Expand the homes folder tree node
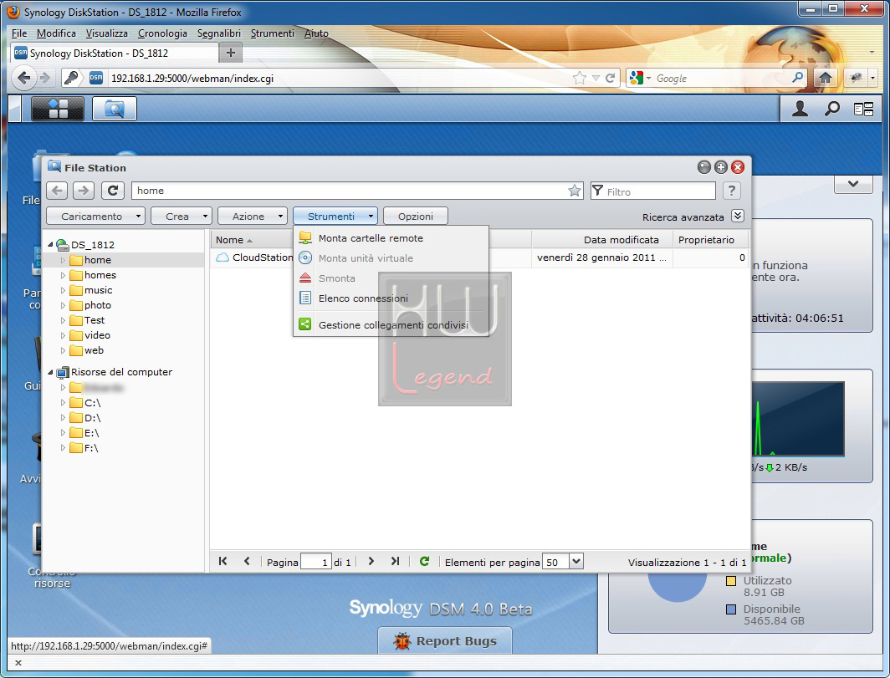The width and height of the screenshot is (890, 678). (x=63, y=275)
